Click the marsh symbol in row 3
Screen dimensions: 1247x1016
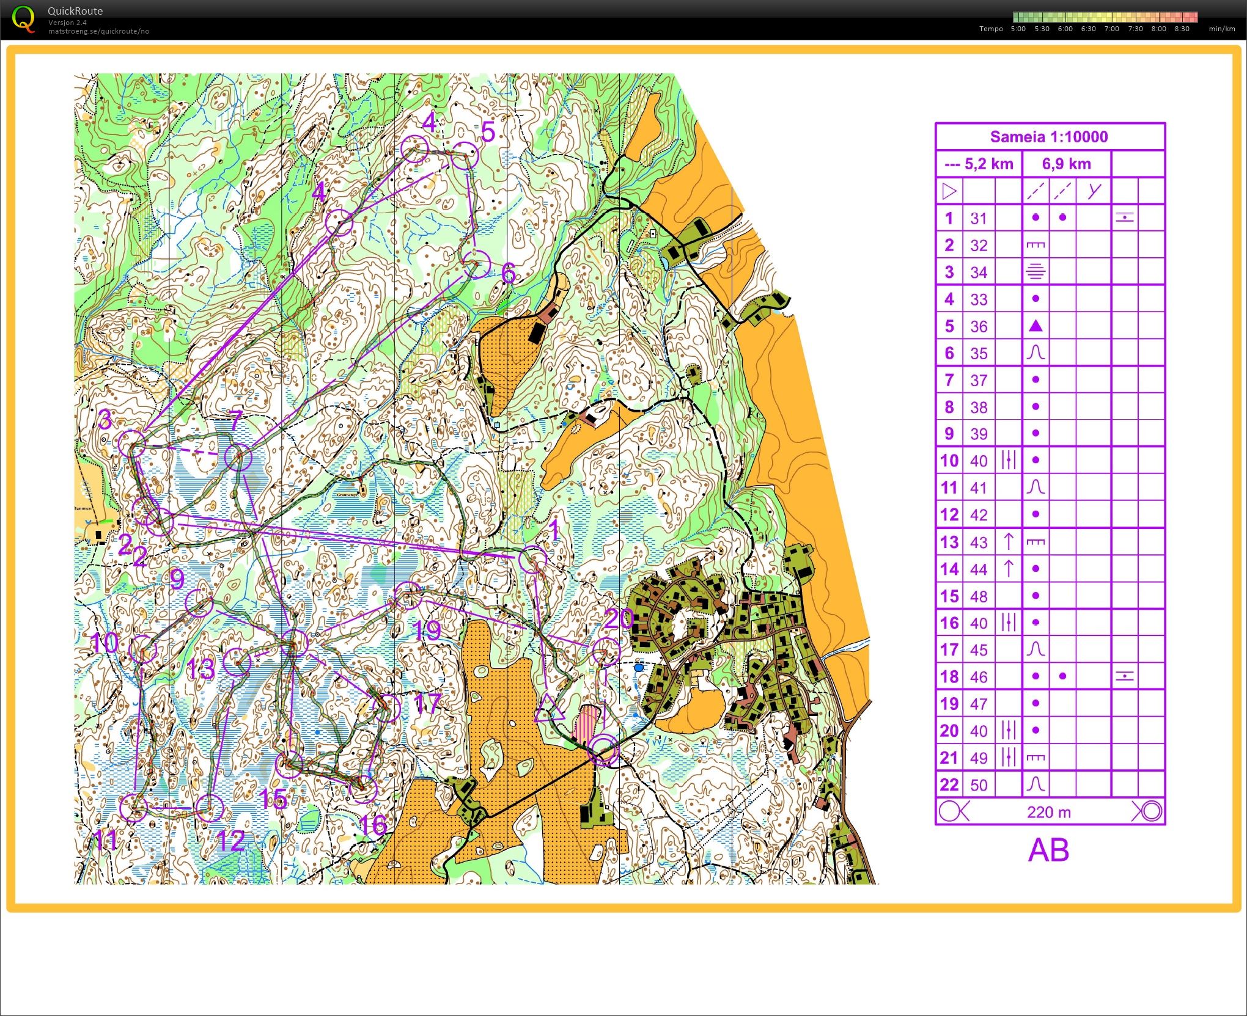[1035, 272]
